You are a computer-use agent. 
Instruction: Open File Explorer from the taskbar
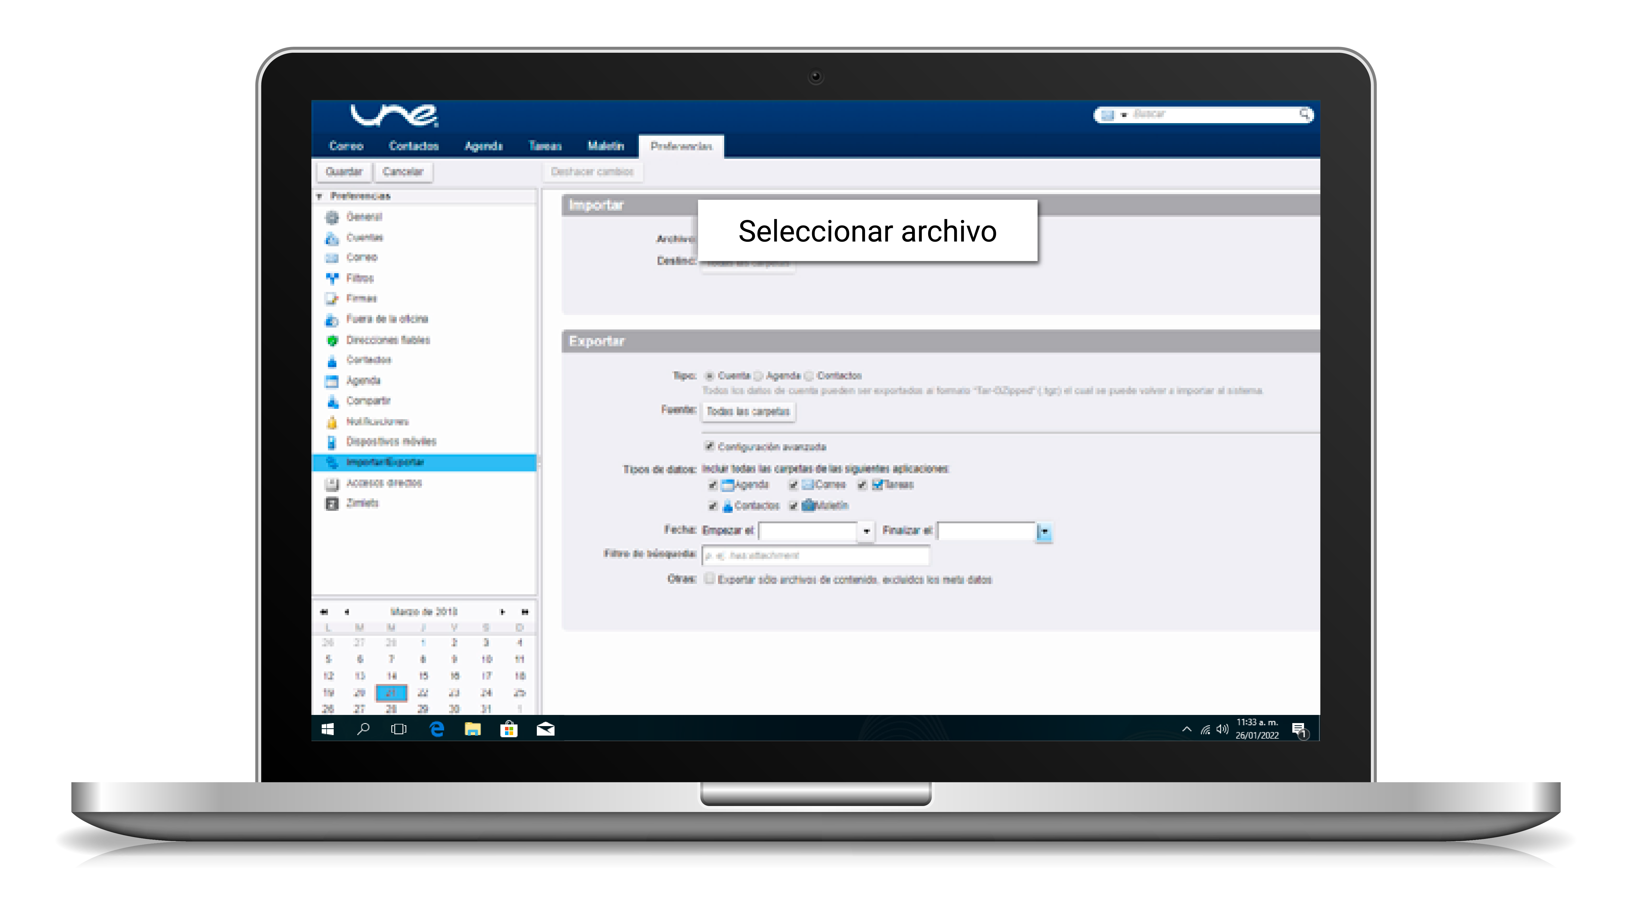[x=473, y=729]
